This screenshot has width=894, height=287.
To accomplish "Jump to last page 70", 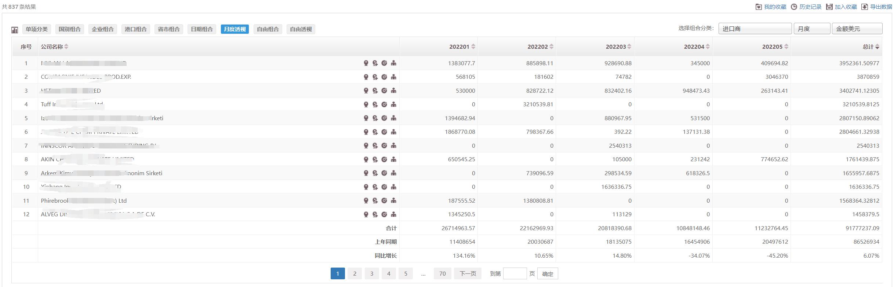I will click(x=443, y=273).
